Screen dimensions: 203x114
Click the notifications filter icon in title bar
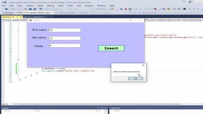tap(184, 2)
